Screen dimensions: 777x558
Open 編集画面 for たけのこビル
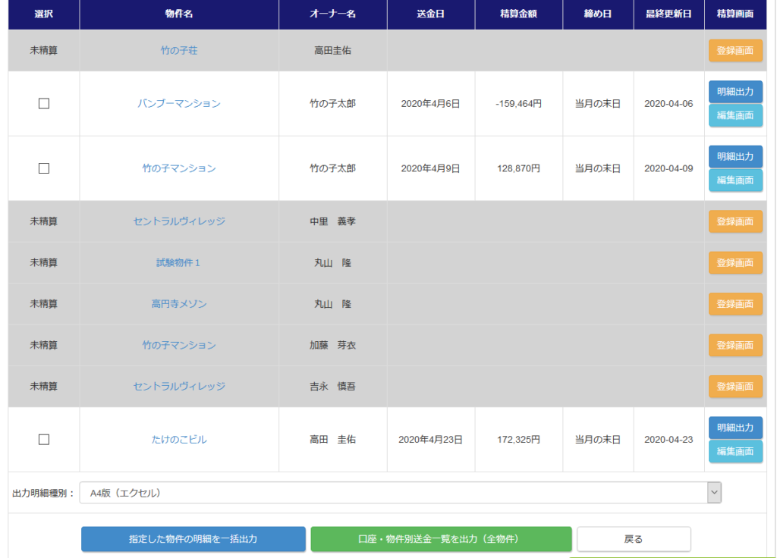pyautogui.click(x=735, y=452)
